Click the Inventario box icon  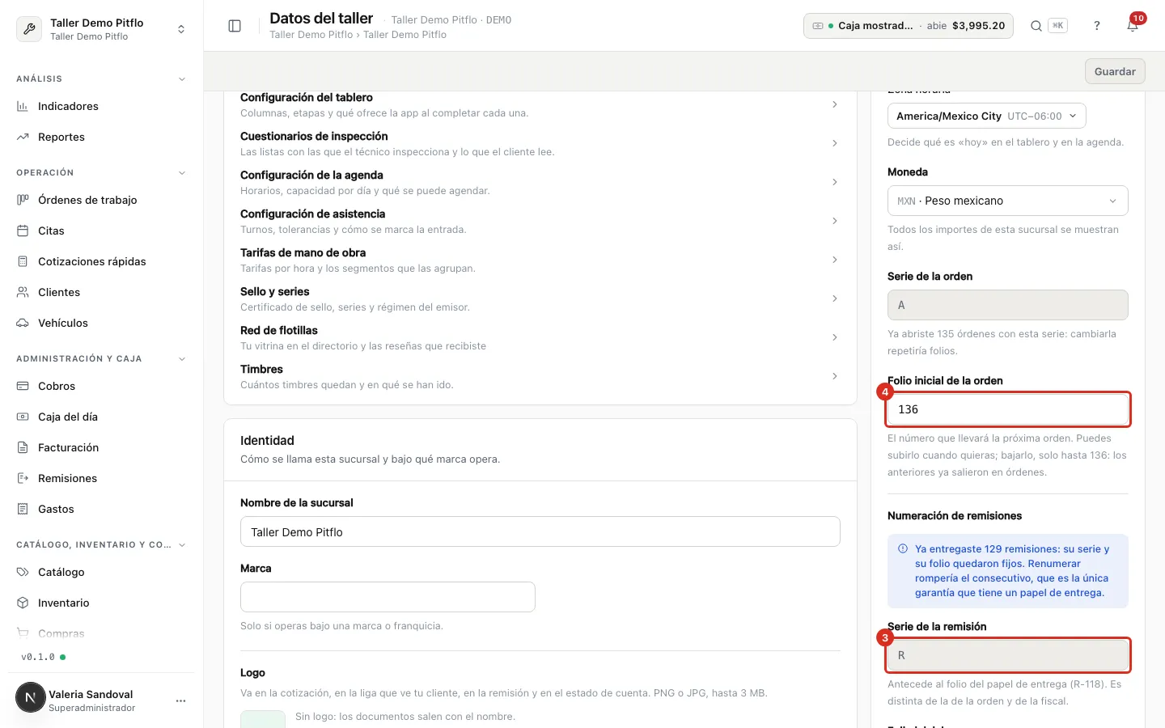tap(23, 603)
